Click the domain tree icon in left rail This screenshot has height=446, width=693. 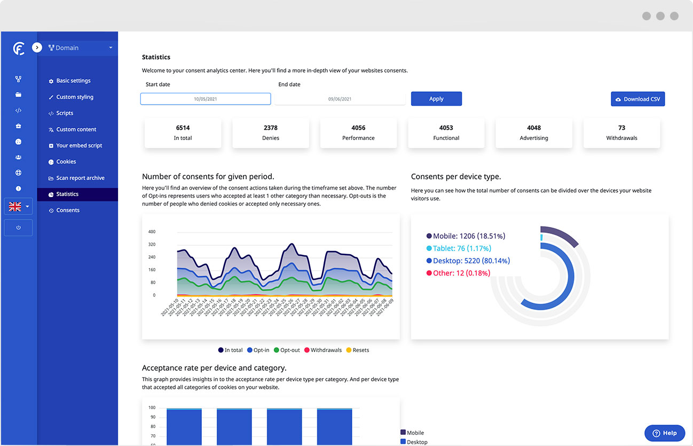coord(18,79)
